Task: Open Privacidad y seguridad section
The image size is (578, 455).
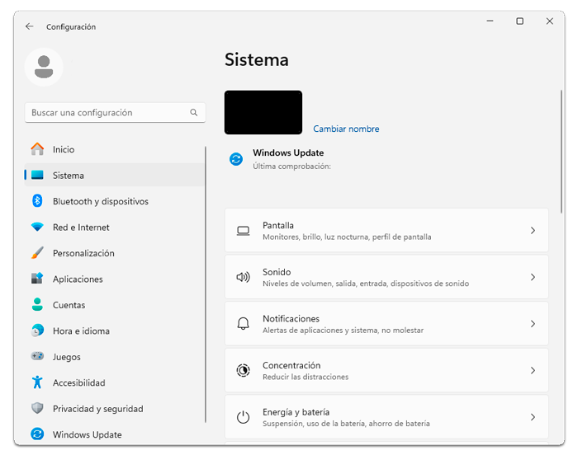Action: [x=114, y=408]
